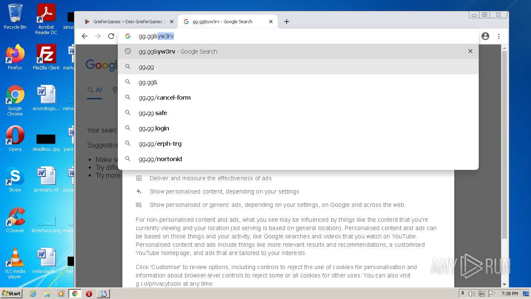This screenshot has width=531, height=299.
Task: Launch Skype from the desktop
Action: (15, 179)
